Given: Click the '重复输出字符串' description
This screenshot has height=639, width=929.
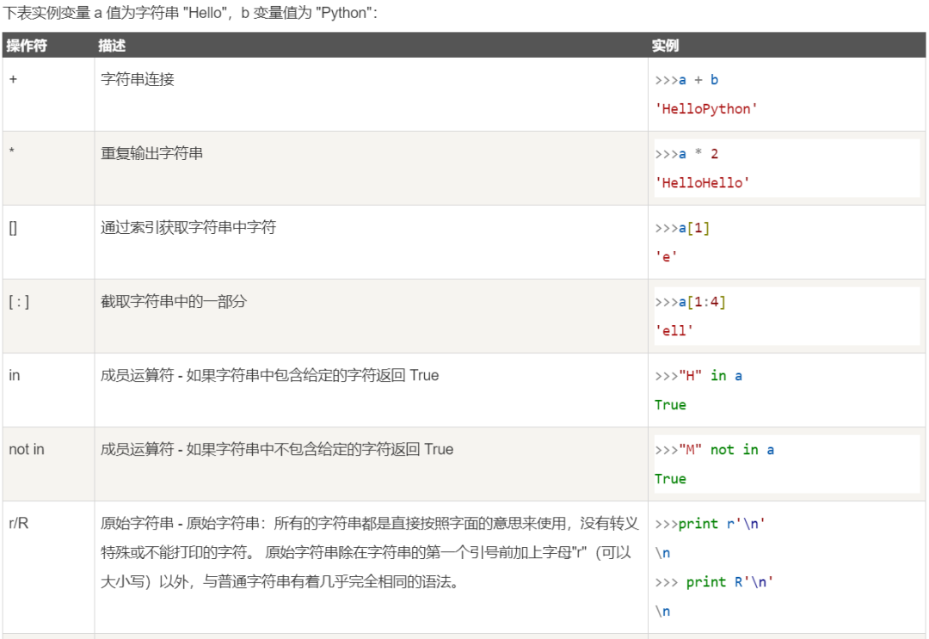Looking at the screenshot, I should click(x=151, y=153).
